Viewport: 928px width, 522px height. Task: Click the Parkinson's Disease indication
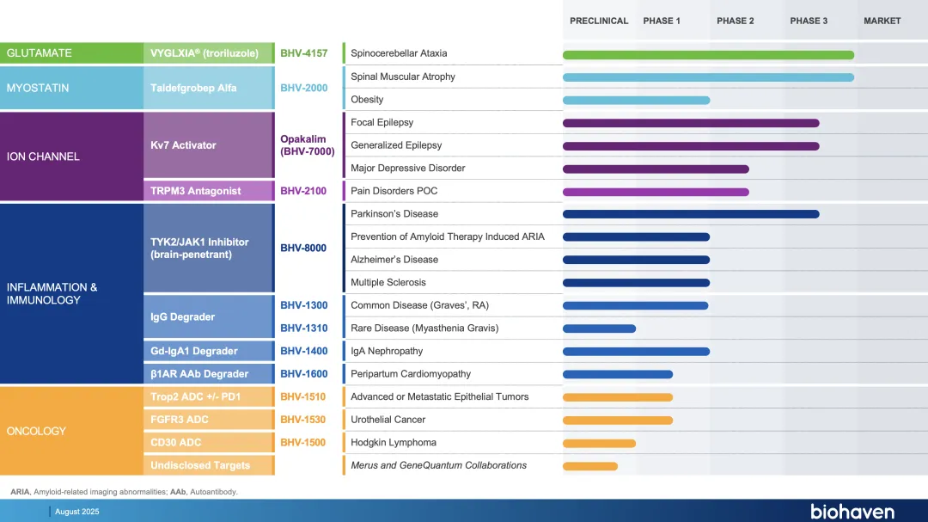point(394,214)
